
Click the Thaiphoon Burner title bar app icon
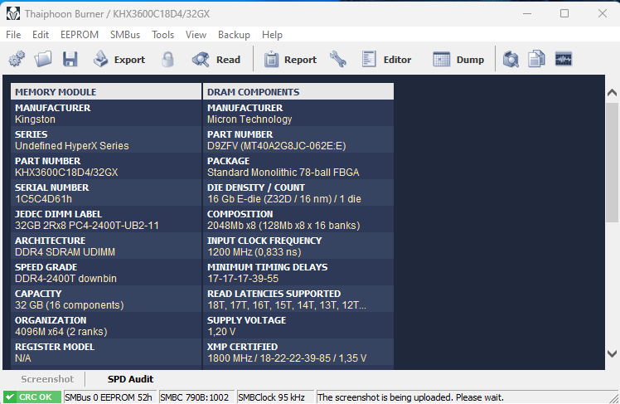coord(13,14)
